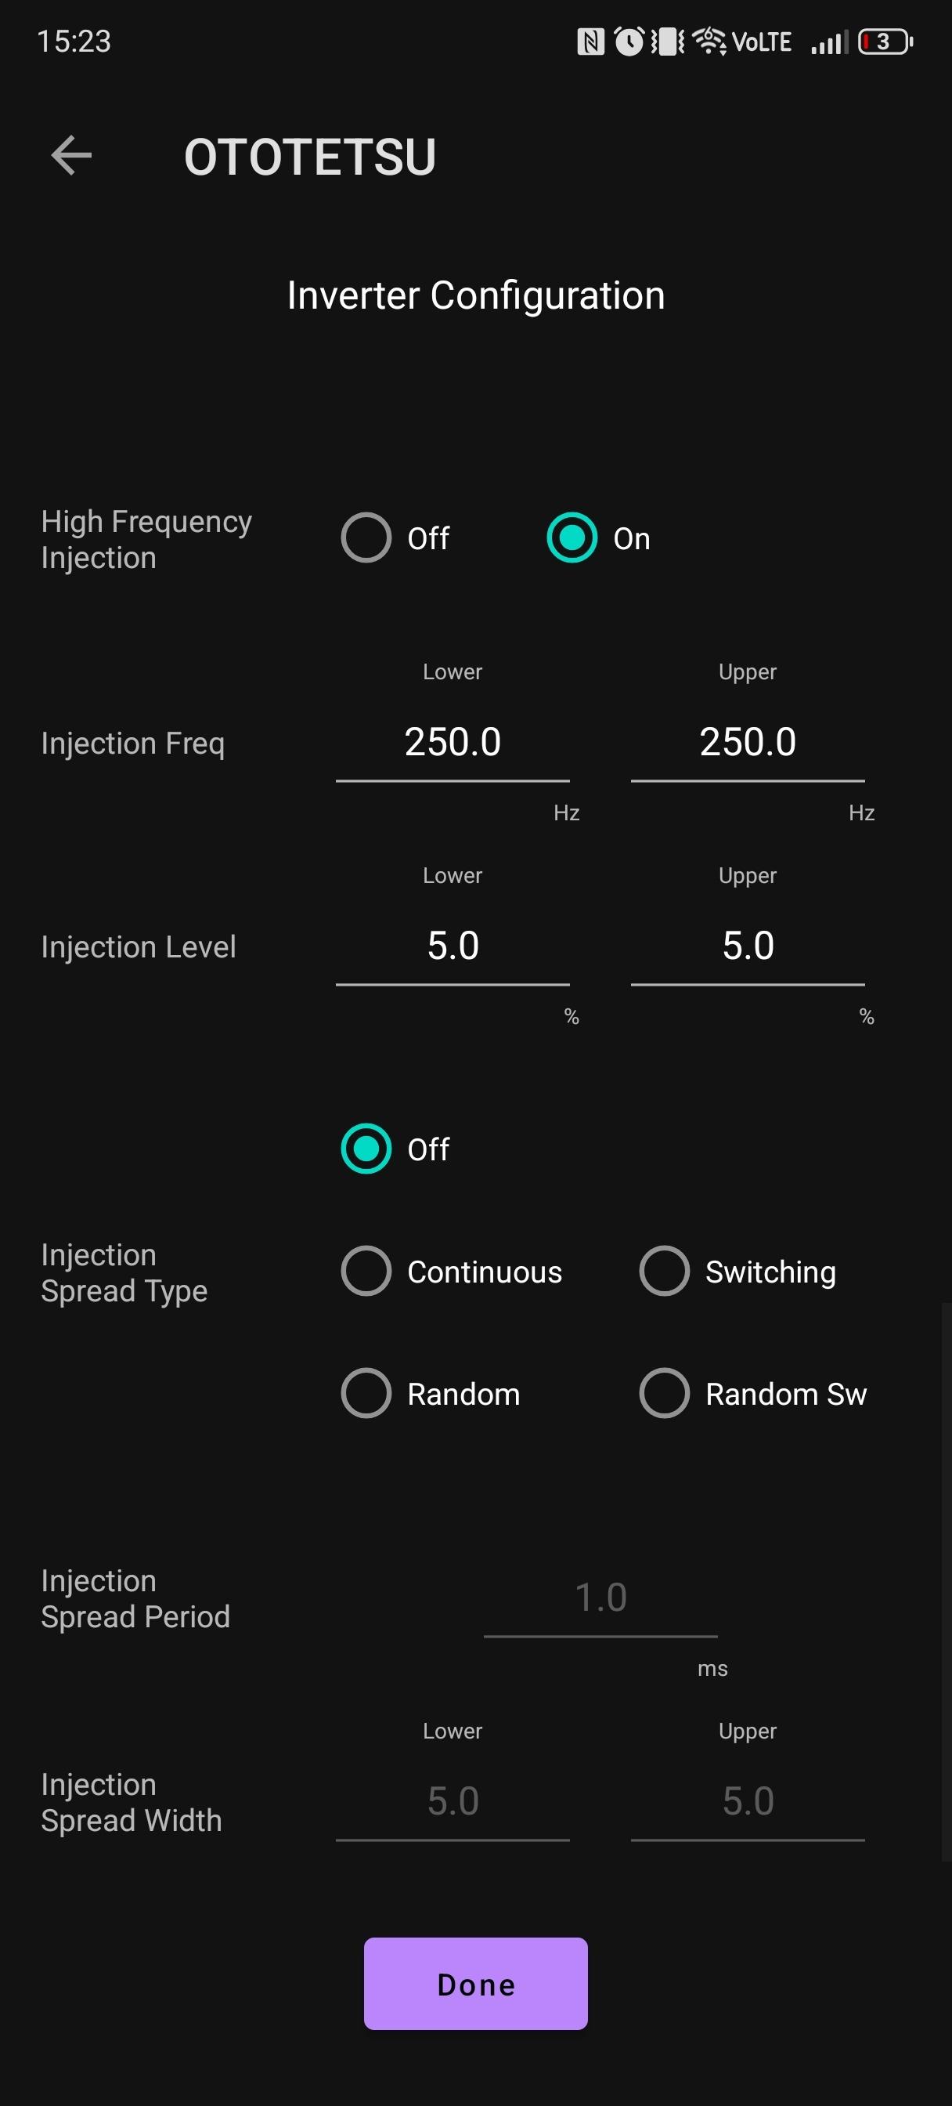Turn High Frequency Injection Off

[x=366, y=538]
